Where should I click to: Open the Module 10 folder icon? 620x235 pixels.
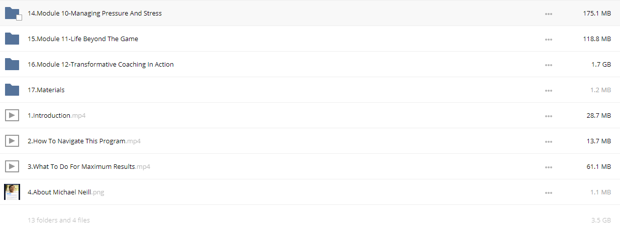tap(12, 13)
